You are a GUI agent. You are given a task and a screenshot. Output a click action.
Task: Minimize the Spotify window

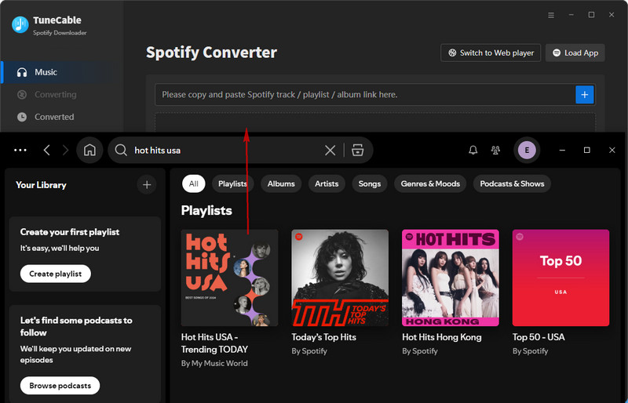(562, 150)
